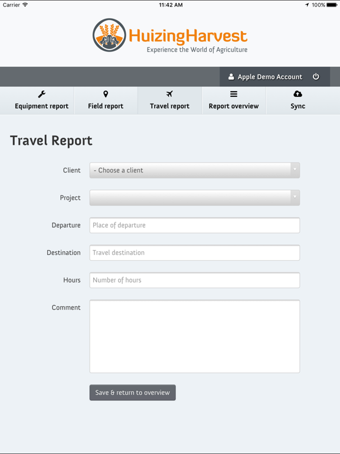Click the Apple Demo Account name

[270, 77]
